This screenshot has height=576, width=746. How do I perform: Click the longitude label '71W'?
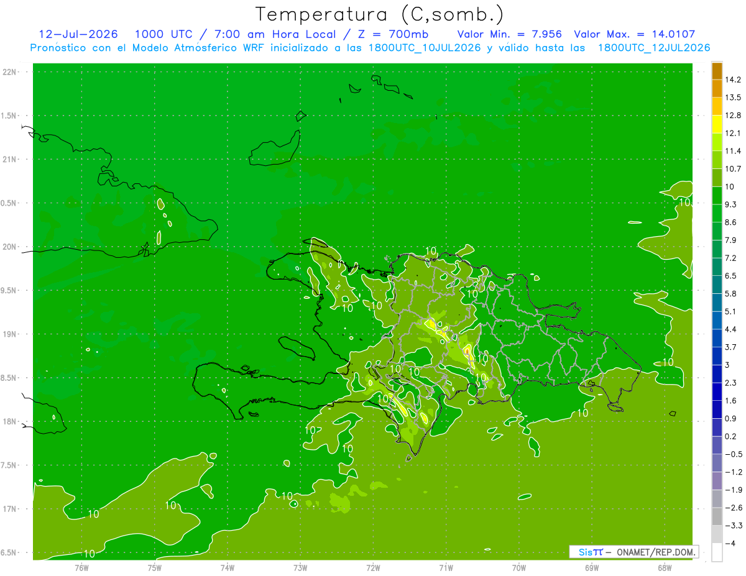click(x=446, y=568)
